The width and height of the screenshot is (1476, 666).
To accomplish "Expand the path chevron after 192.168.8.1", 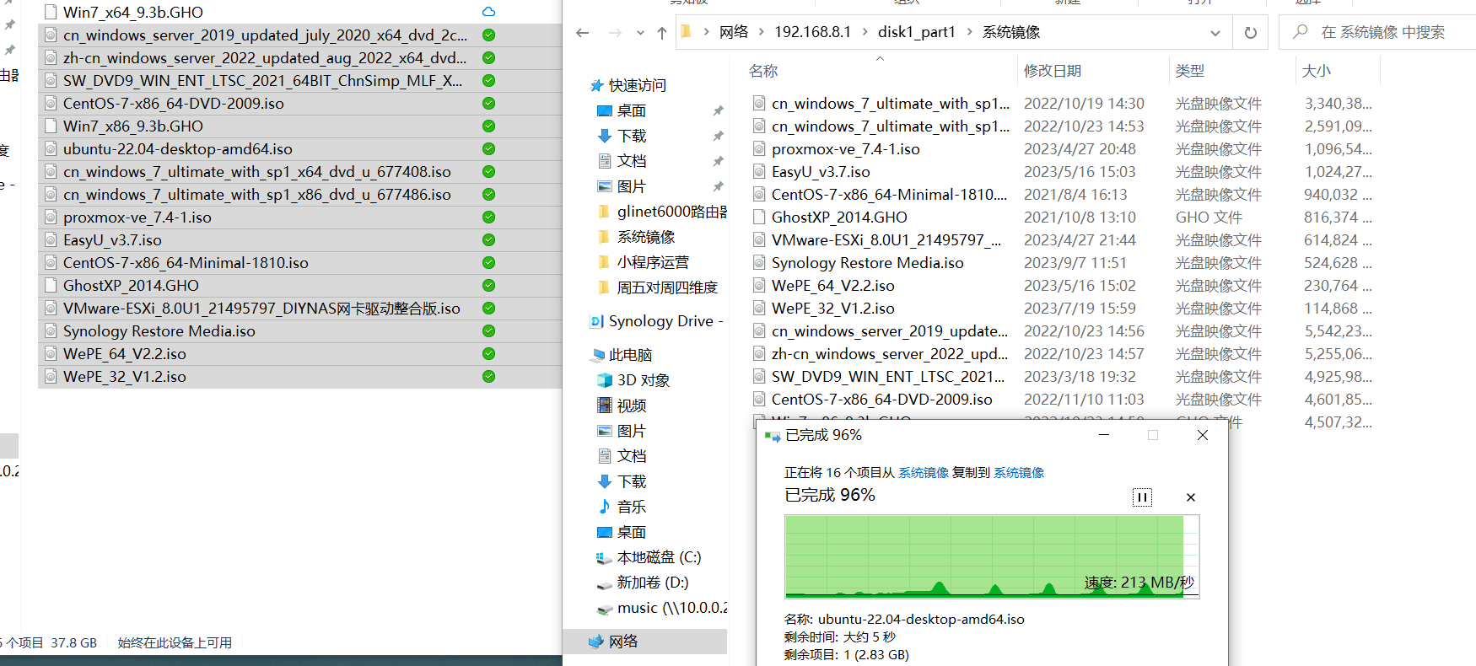I will [865, 32].
